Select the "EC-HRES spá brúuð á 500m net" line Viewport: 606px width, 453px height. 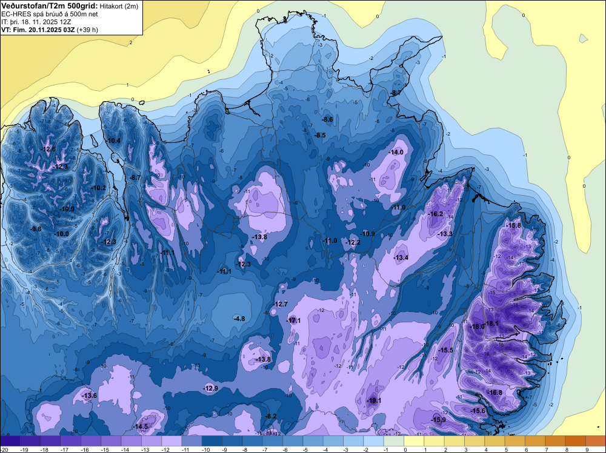coord(50,14)
